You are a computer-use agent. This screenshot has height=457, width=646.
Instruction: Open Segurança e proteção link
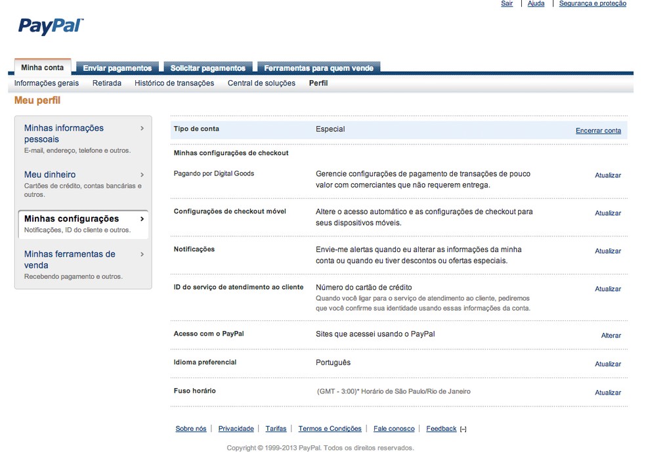pos(592,3)
